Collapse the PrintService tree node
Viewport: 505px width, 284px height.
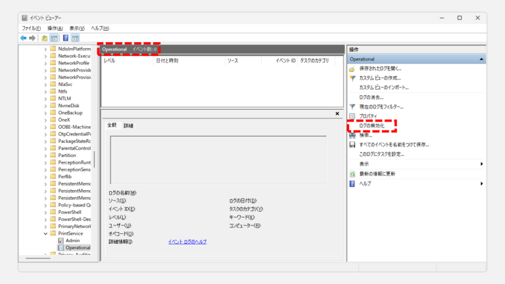coord(45,233)
